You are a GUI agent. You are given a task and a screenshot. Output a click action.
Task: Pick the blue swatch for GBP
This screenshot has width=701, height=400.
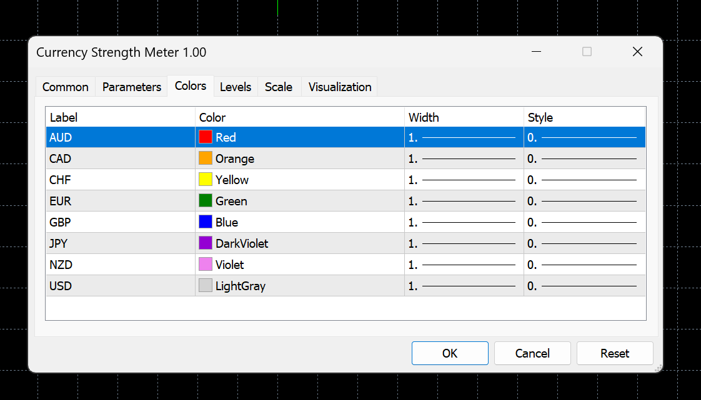pyautogui.click(x=206, y=222)
